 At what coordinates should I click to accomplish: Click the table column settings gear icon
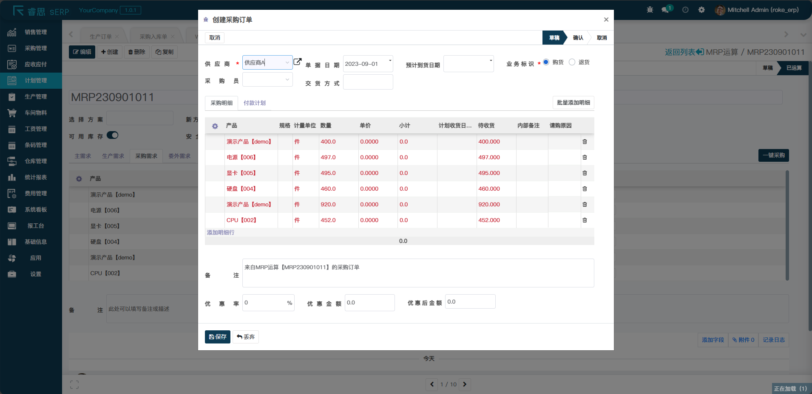click(215, 126)
